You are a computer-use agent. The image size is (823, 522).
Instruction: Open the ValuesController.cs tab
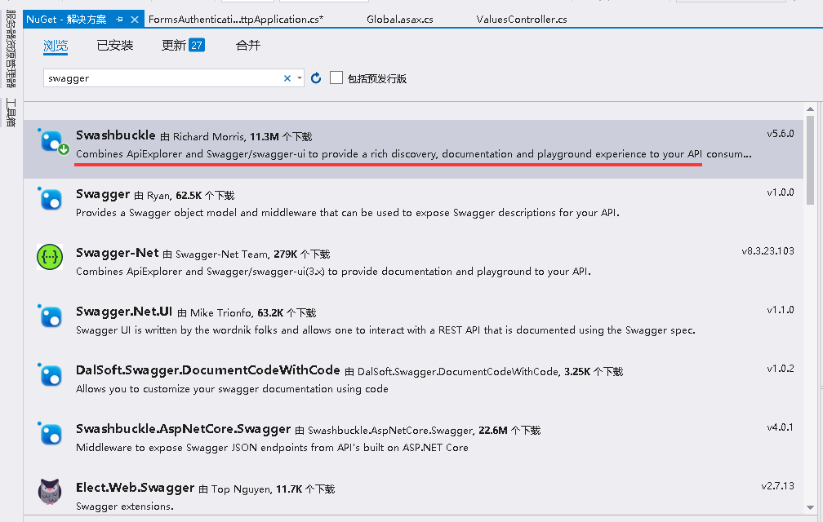coord(522,20)
